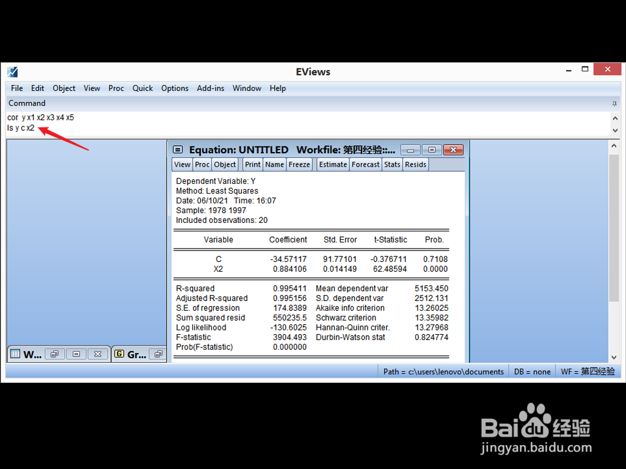Viewport: 626px width, 469px height.
Task: Click the X2 coefficient value 0.884106
Action: [x=289, y=269]
